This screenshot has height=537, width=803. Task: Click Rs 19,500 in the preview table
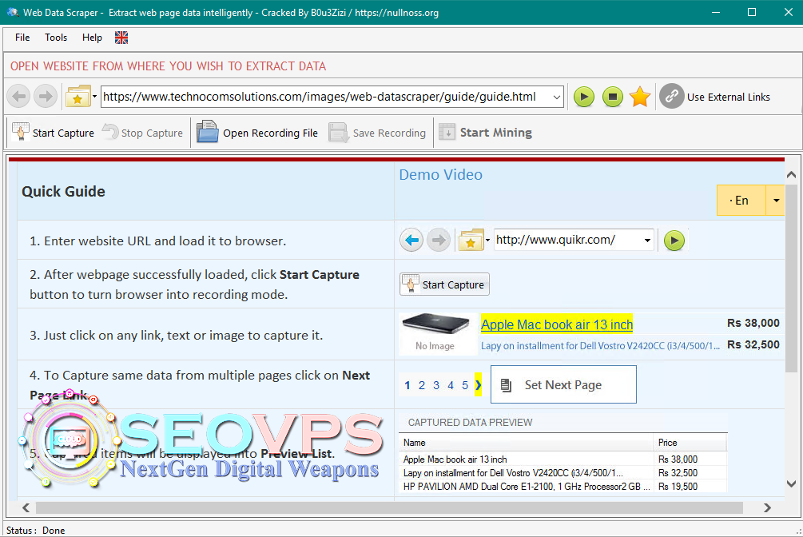coord(678,487)
